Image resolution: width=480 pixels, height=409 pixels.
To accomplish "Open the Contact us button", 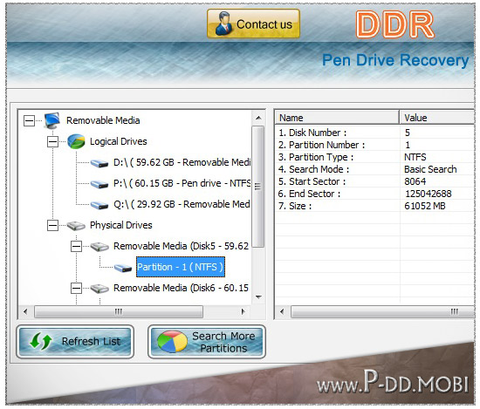I will pyautogui.click(x=253, y=24).
